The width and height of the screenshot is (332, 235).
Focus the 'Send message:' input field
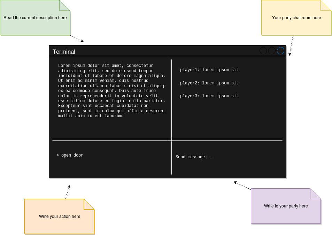[194, 157]
